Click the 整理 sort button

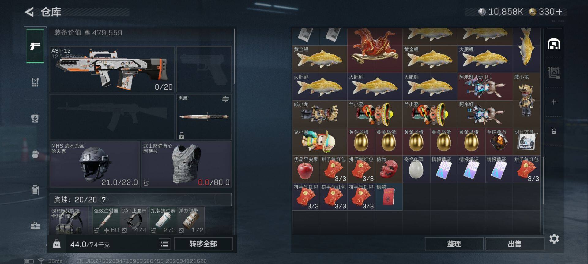click(454, 244)
